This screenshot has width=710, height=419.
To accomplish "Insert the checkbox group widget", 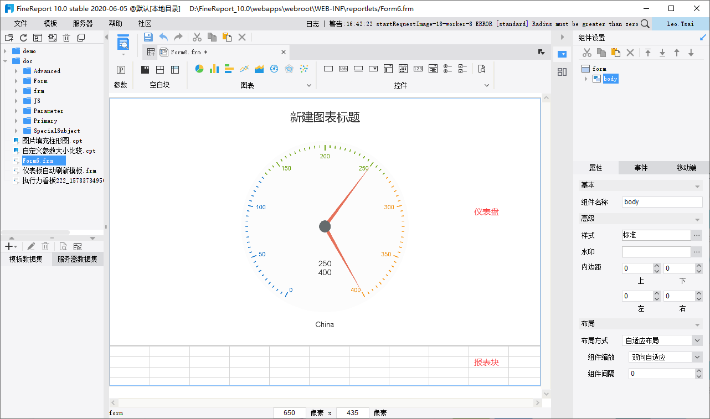I will click(x=463, y=69).
